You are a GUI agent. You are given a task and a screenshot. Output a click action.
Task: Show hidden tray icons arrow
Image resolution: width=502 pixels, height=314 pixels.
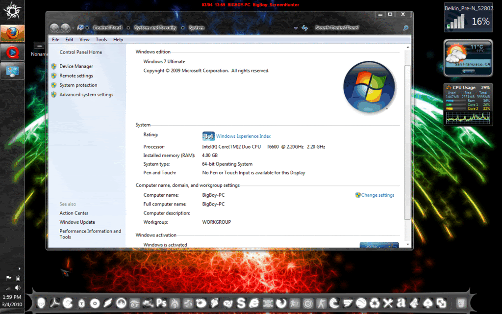(x=19, y=268)
